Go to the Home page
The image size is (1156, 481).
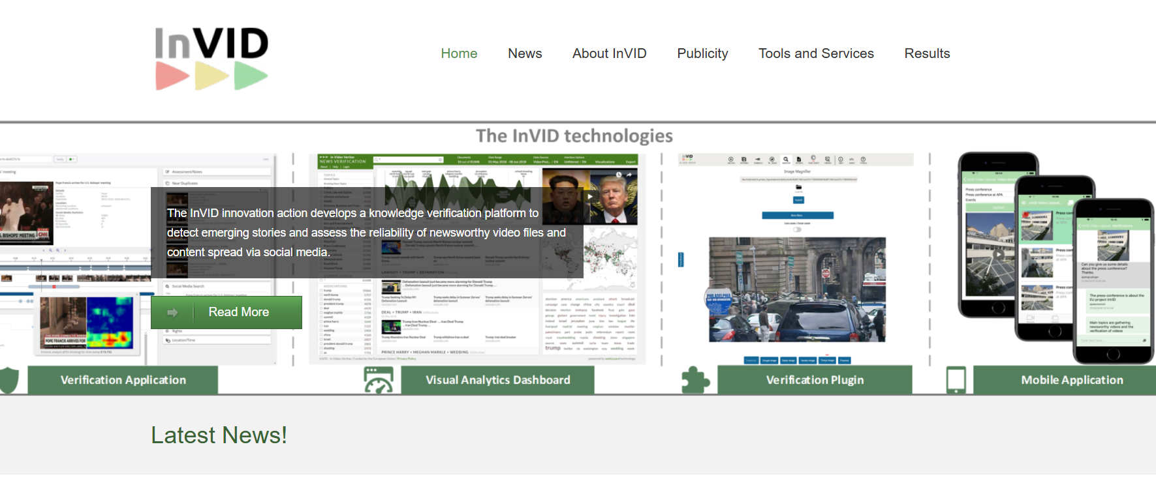(x=459, y=53)
